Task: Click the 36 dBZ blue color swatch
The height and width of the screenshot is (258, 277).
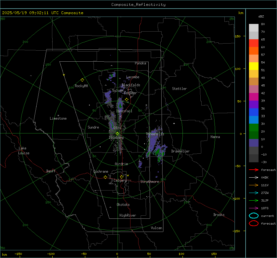Action: coord(254,112)
